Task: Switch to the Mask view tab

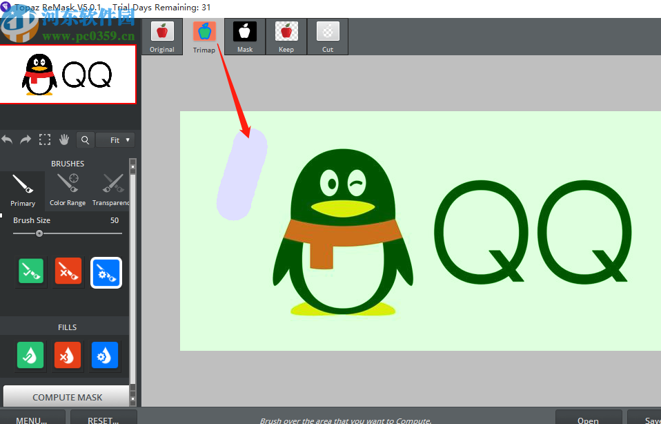Action: pos(245,37)
